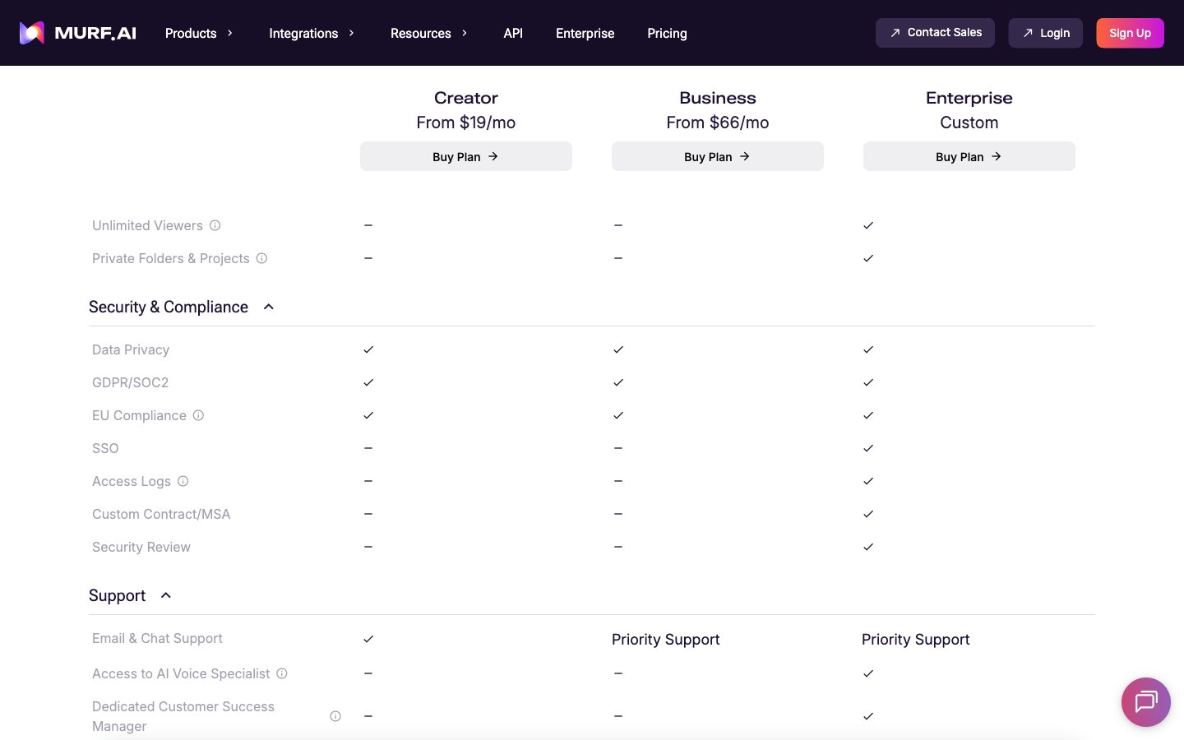
Task: Expand the Resources navigation menu
Action: (x=428, y=33)
